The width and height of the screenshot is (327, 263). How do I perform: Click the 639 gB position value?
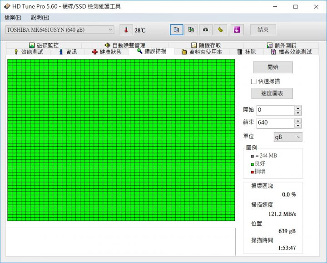coord(287,231)
